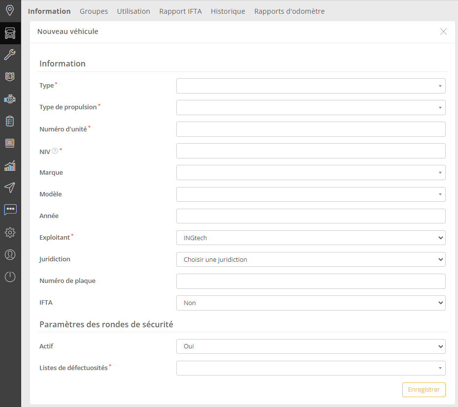
Task: Open the clipboard checklist inspections icon
Action: pyautogui.click(x=10, y=121)
